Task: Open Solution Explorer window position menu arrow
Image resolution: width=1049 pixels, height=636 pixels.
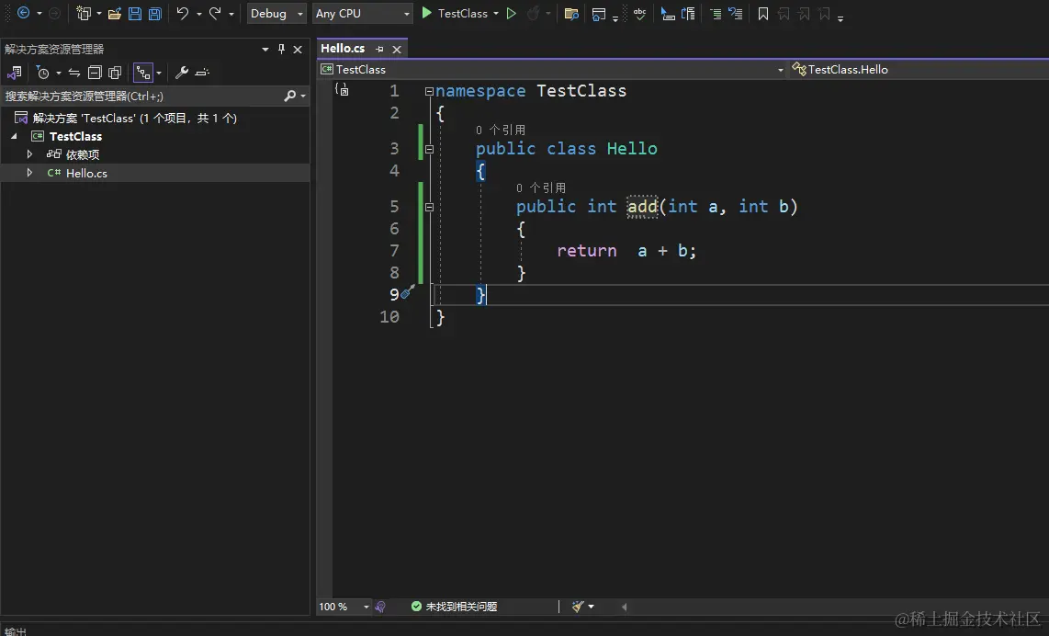Action: pyautogui.click(x=265, y=49)
